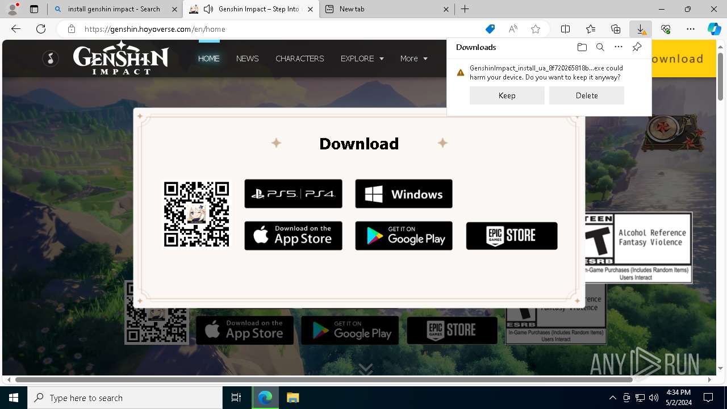Toggle the Genshin site music icon
The width and height of the screenshot is (727, 409).
click(x=51, y=58)
